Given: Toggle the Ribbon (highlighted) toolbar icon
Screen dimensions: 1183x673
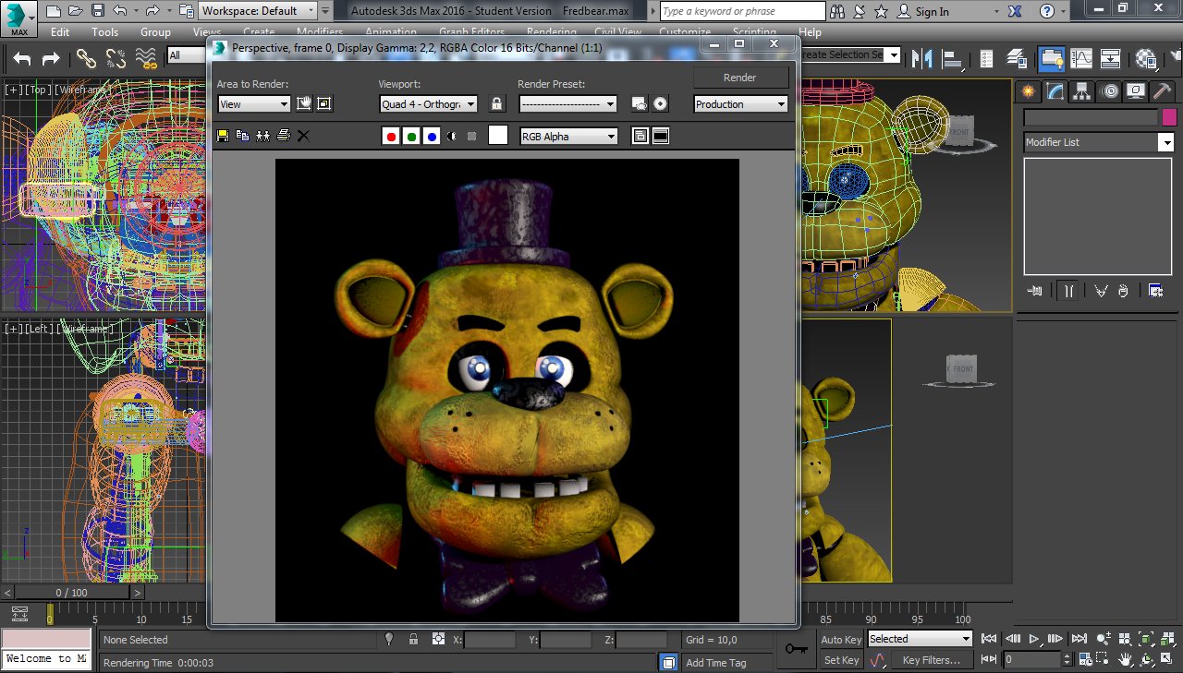Looking at the screenshot, I should (1050, 58).
